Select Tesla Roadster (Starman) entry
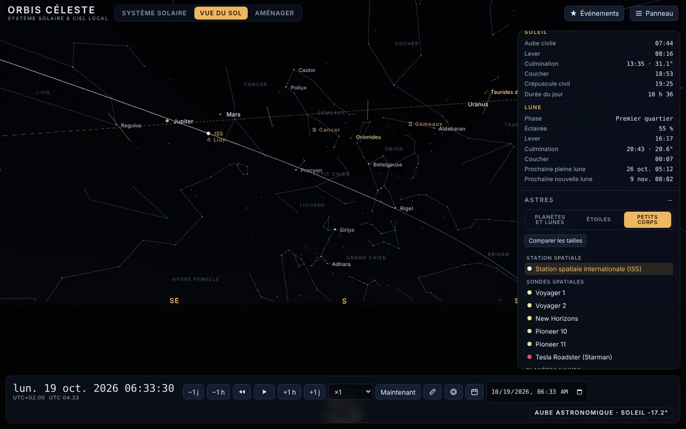Image resolution: width=686 pixels, height=429 pixels. 599,357
